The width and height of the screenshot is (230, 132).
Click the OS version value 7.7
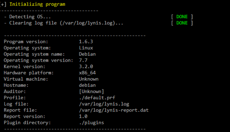click(x=83, y=60)
